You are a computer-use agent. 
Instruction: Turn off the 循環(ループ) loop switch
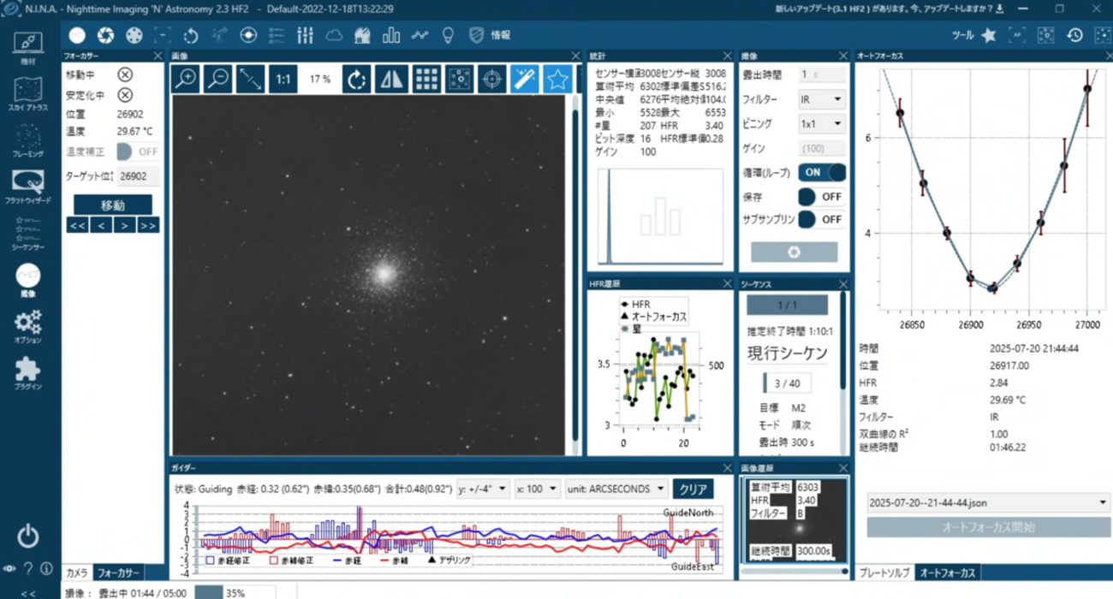point(821,172)
